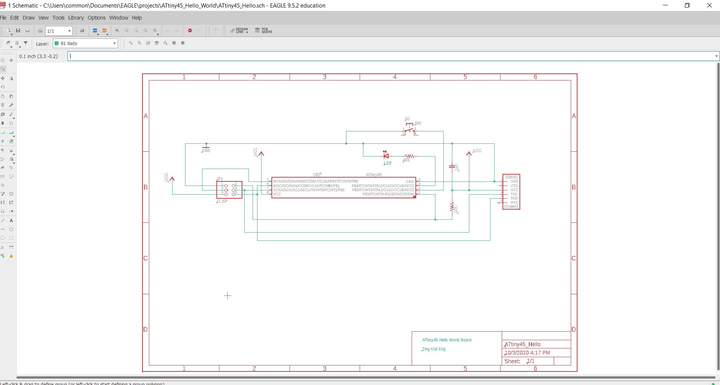Select the Show (eye) tool
The width and height of the screenshot is (720, 385).
(x=11, y=60)
